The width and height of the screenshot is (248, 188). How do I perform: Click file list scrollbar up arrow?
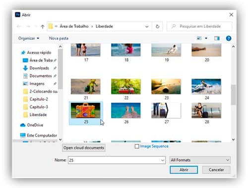point(233,47)
